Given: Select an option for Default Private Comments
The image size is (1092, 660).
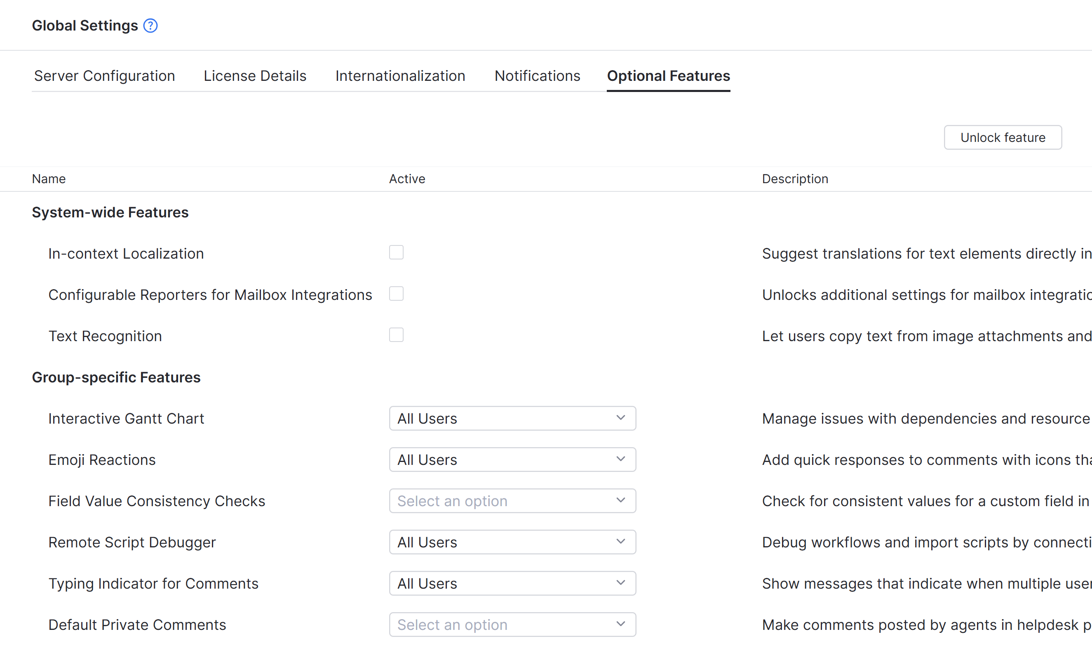Looking at the screenshot, I should click(x=512, y=624).
